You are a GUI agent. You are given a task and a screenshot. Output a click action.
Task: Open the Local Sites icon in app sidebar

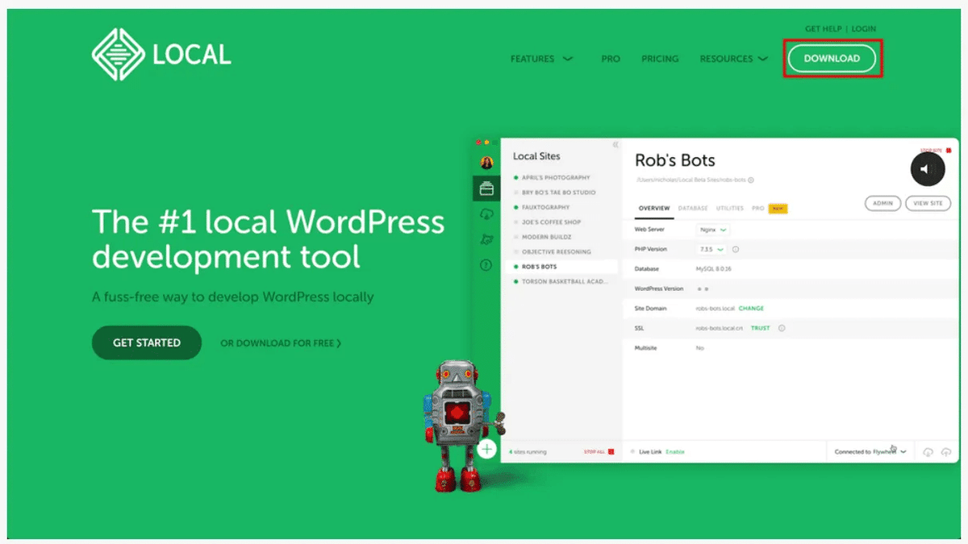[x=486, y=189]
